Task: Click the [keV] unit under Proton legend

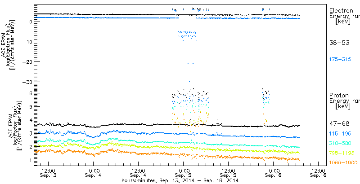Action: pyautogui.click(x=342, y=106)
